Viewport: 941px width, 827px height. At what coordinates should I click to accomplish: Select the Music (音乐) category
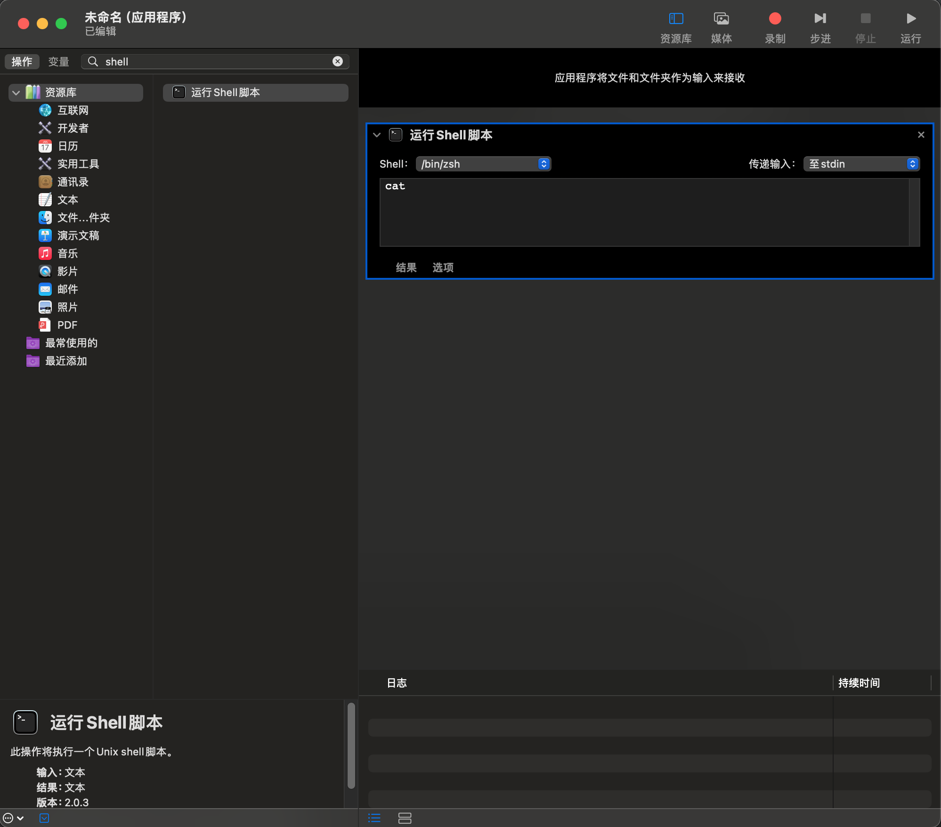click(67, 253)
